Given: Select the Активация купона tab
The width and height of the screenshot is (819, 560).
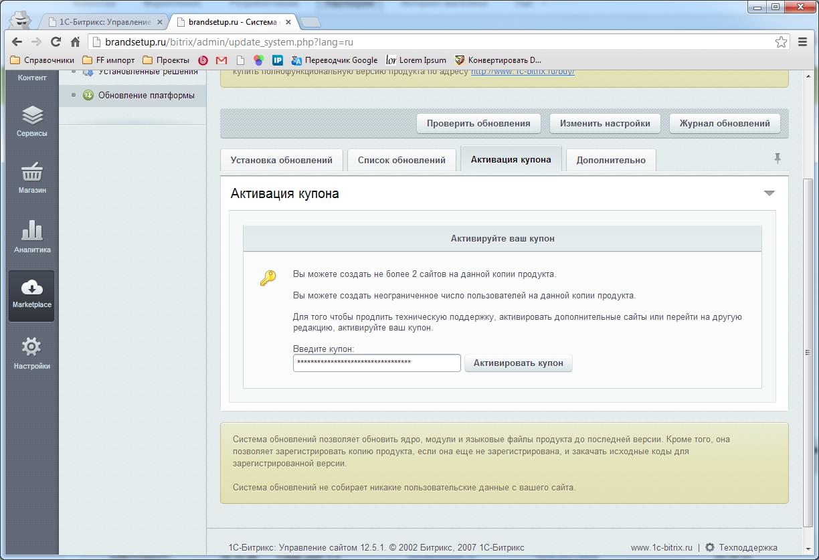Looking at the screenshot, I should 511,159.
